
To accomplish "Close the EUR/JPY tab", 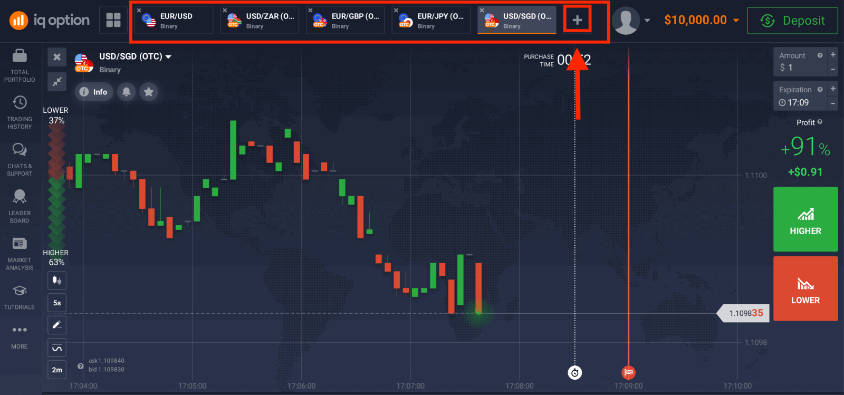I will [x=396, y=11].
